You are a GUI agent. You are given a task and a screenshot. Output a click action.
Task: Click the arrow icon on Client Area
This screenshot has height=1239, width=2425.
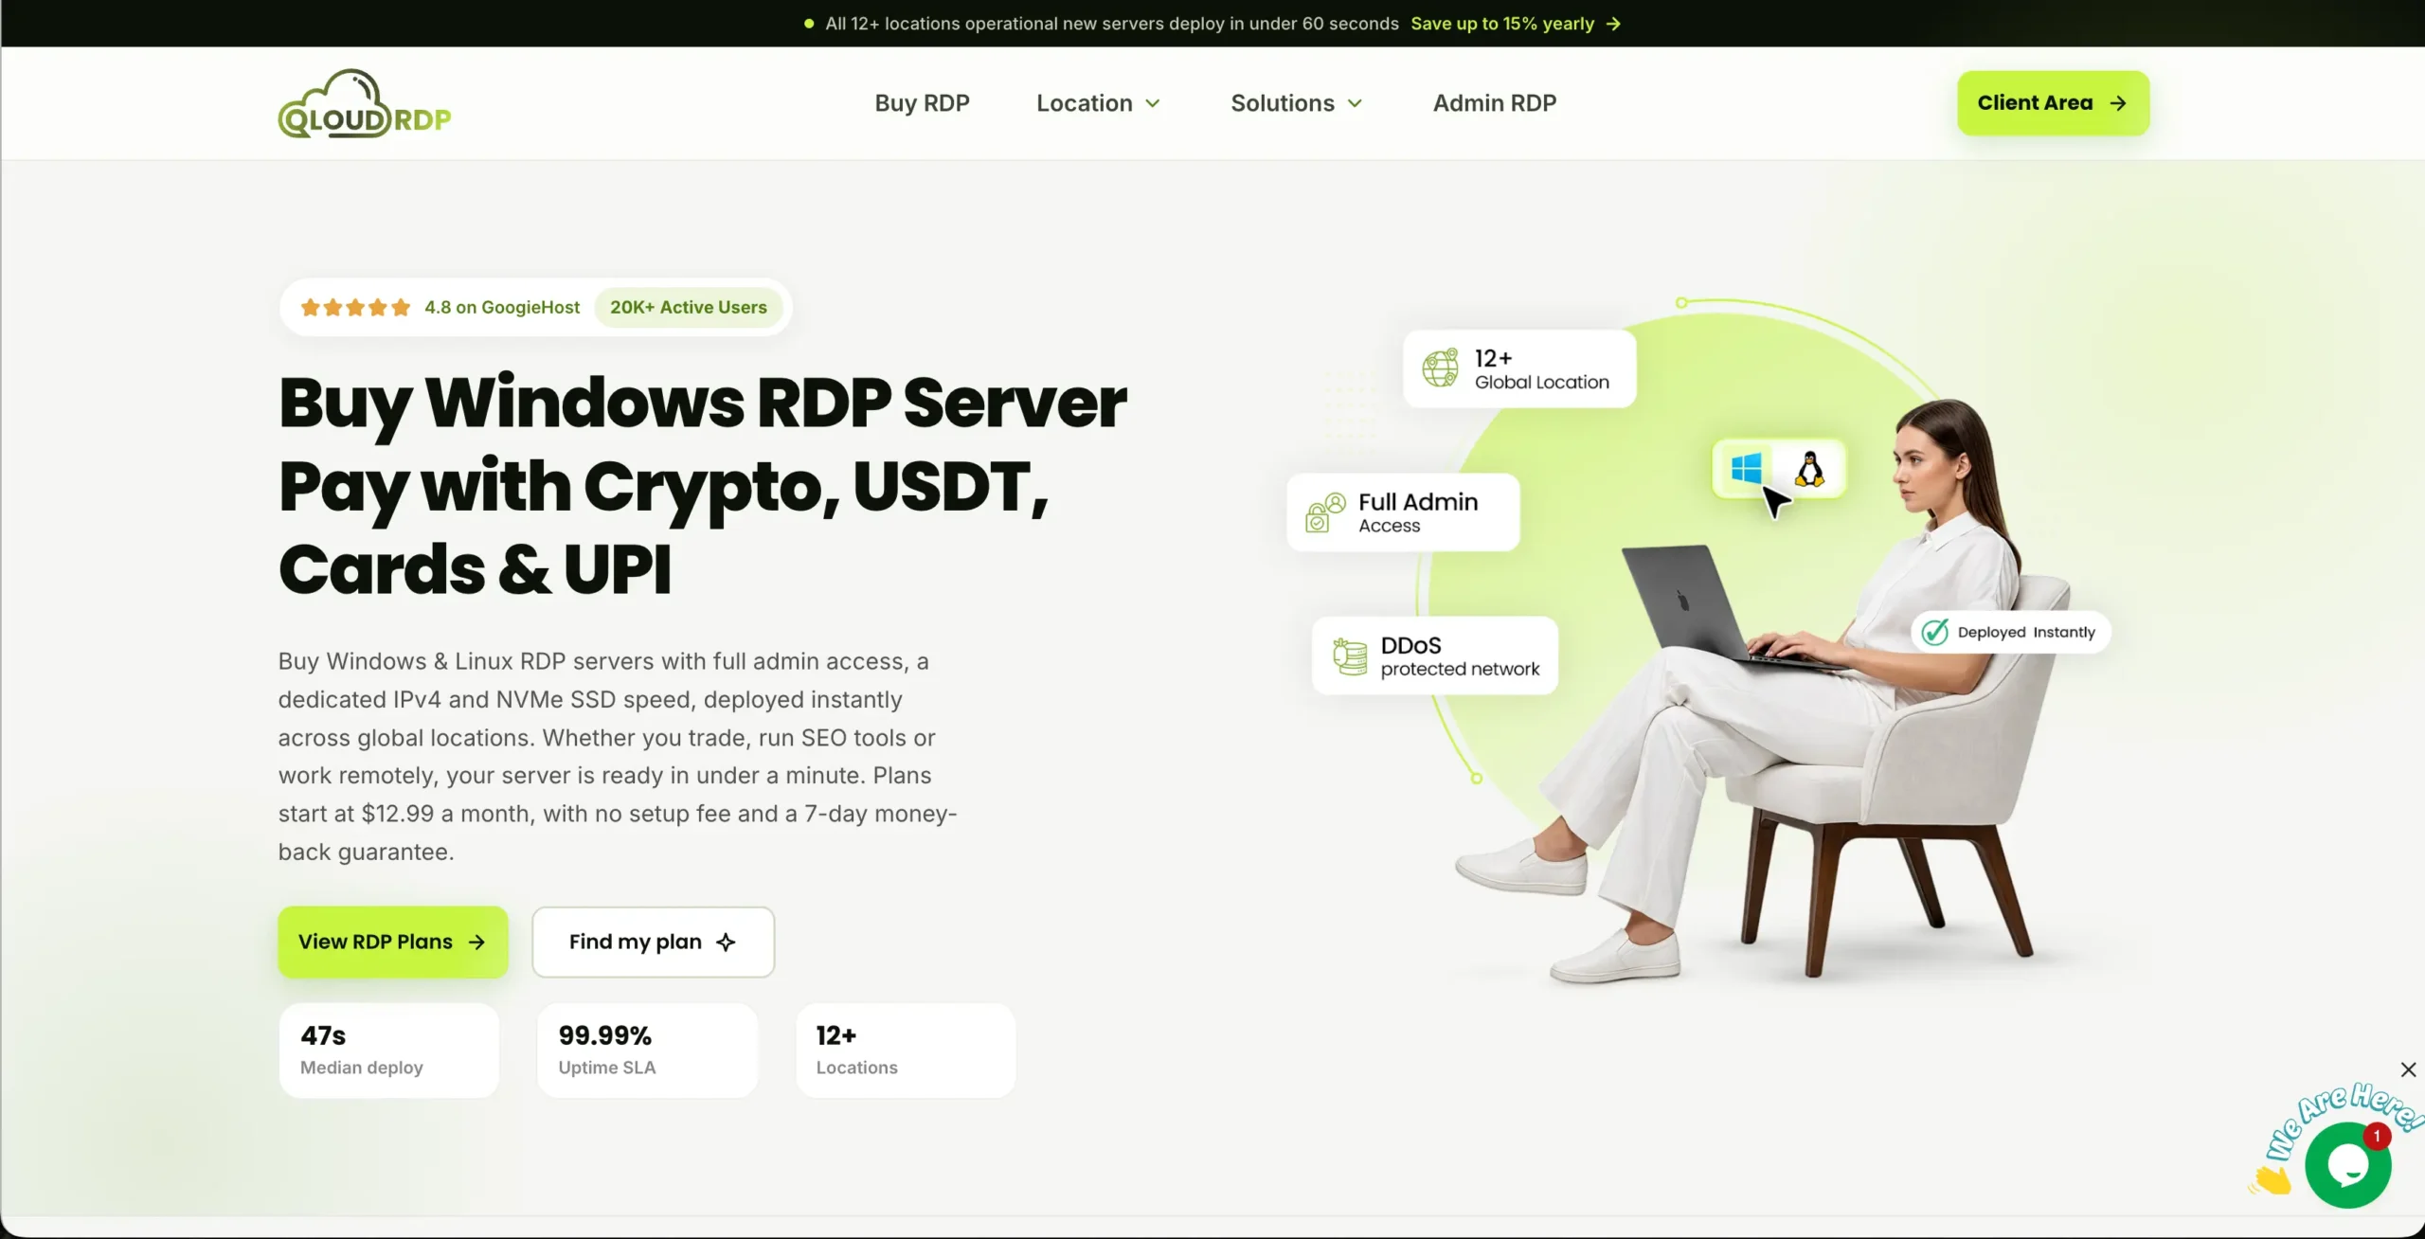(2119, 103)
